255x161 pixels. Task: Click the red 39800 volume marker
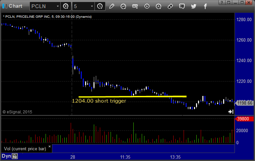pyautogui.click(x=244, y=119)
